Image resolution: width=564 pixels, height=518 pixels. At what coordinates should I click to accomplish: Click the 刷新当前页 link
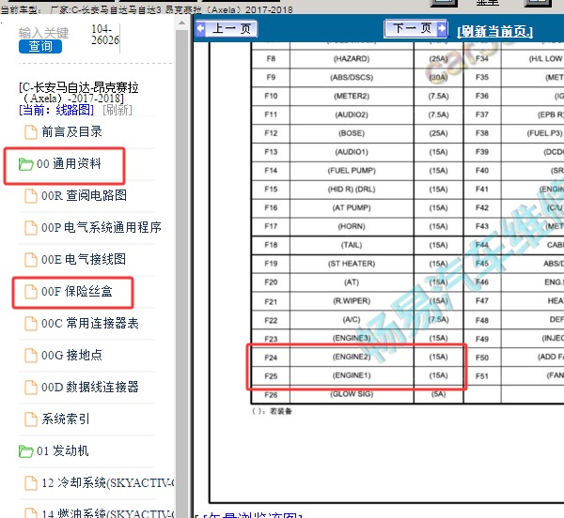[x=495, y=32]
